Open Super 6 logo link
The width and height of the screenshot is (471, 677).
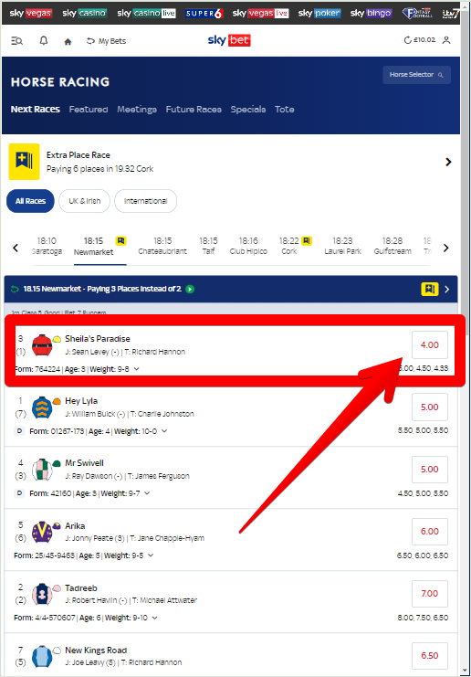(204, 14)
